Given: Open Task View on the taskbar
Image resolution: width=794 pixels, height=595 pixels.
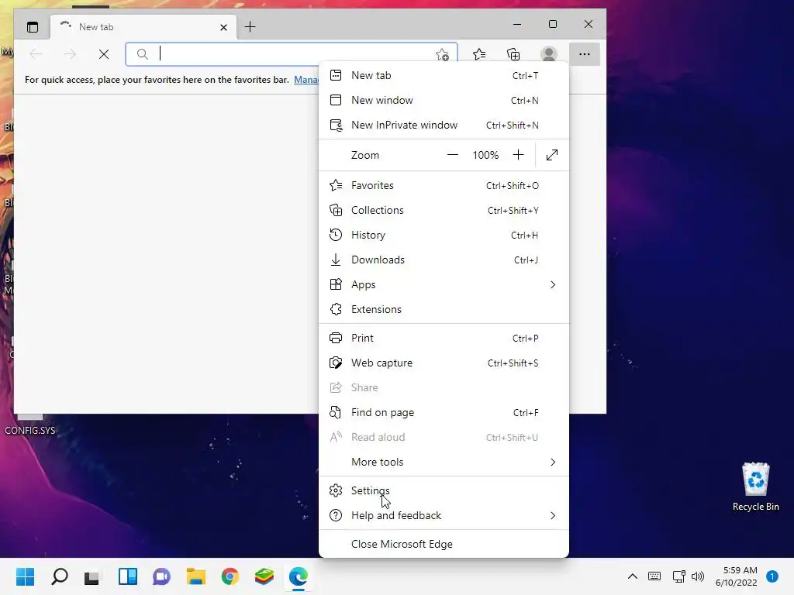Looking at the screenshot, I should tap(92, 576).
